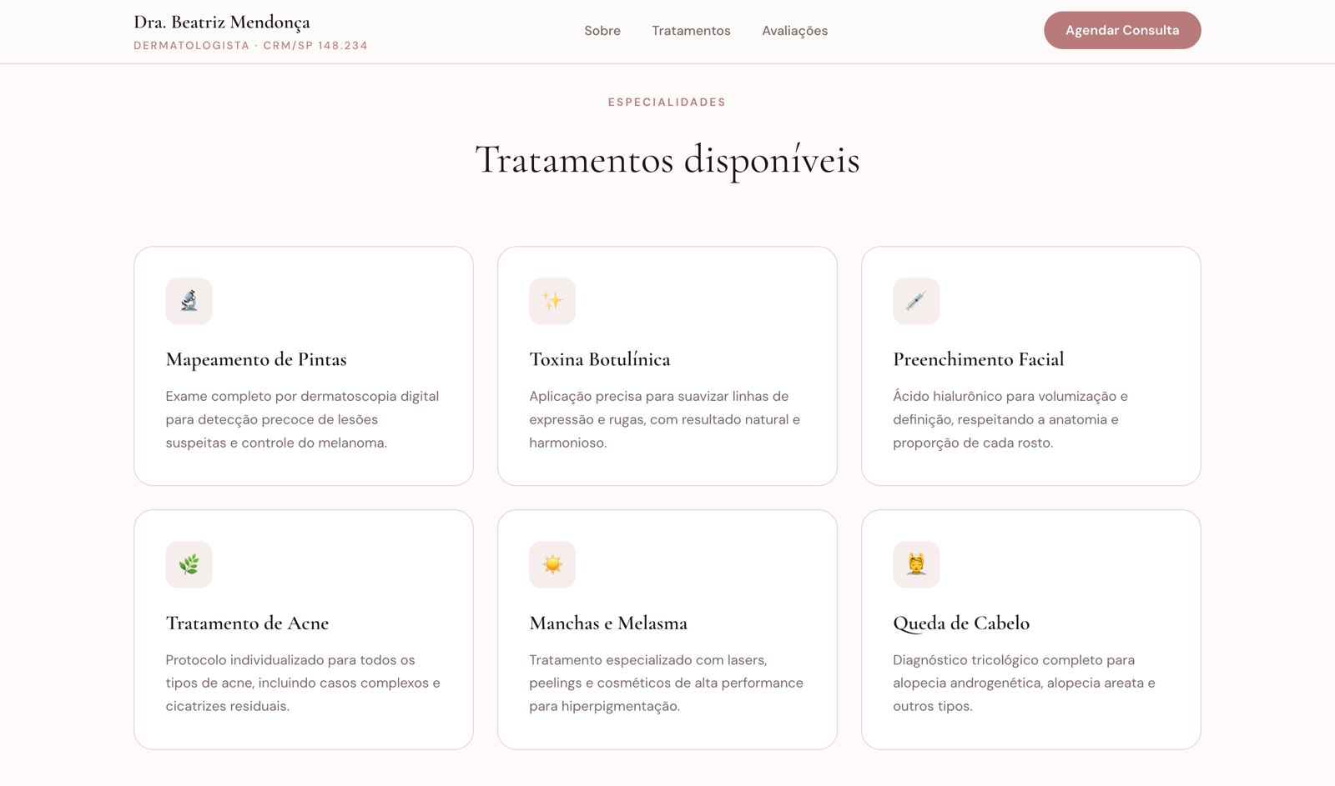Select the ESPECIALIDADES label
Viewport: 1335px width, 786px height.
pos(667,102)
